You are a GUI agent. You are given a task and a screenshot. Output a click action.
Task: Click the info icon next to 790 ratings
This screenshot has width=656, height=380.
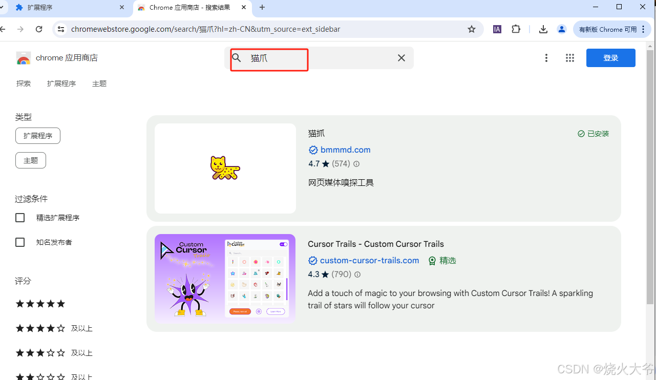(357, 275)
